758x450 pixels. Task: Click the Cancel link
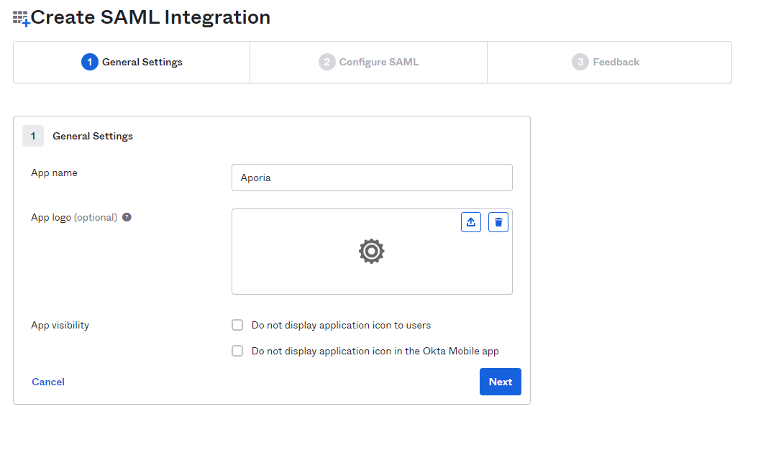click(48, 382)
